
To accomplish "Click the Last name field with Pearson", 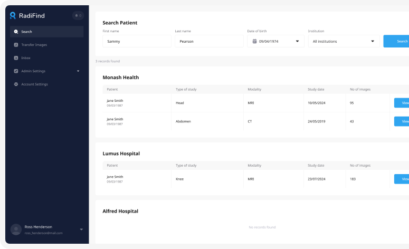I will pos(209,41).
